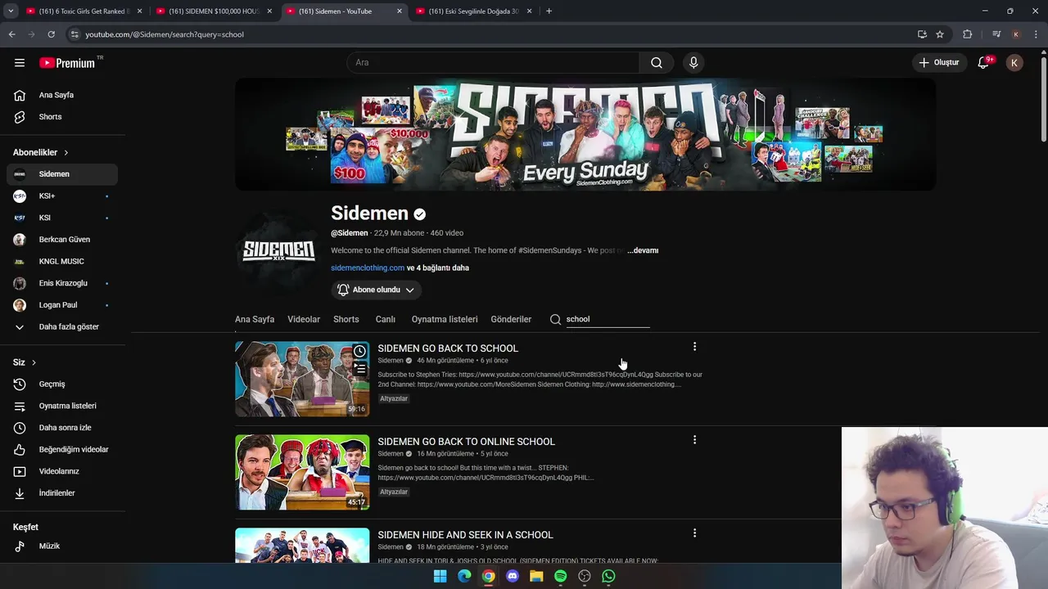1048x589 pixels.
Task: Switch to SIDEMEN $100,000 HOUSE tab
Action: [x=214, y=11]
